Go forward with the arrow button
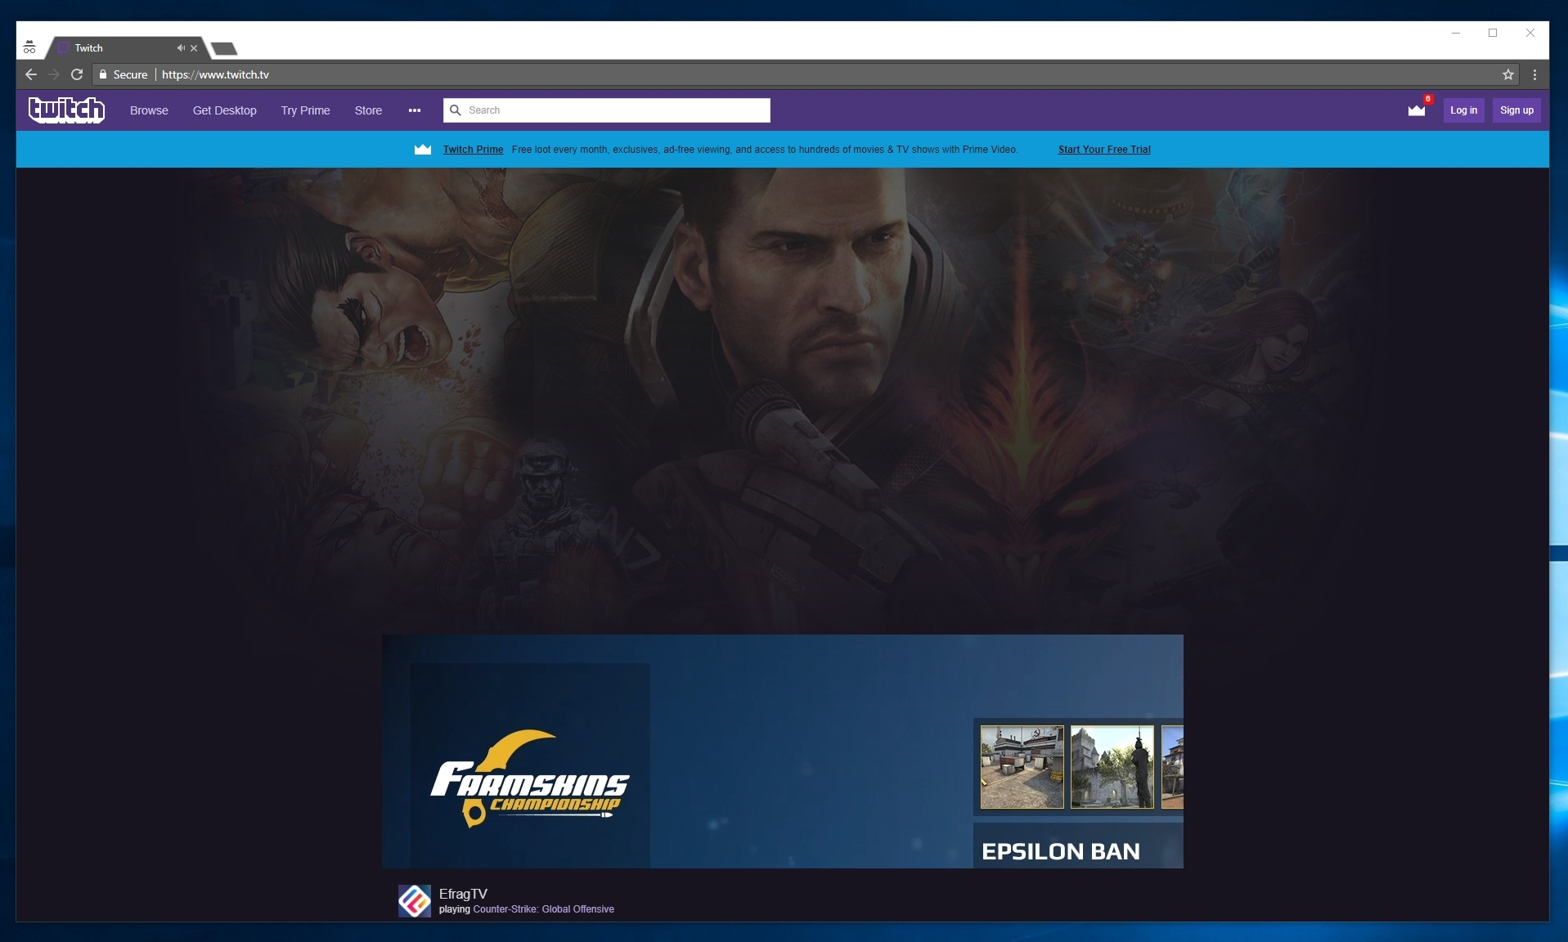1568x942 pixels. pos(54,74)
